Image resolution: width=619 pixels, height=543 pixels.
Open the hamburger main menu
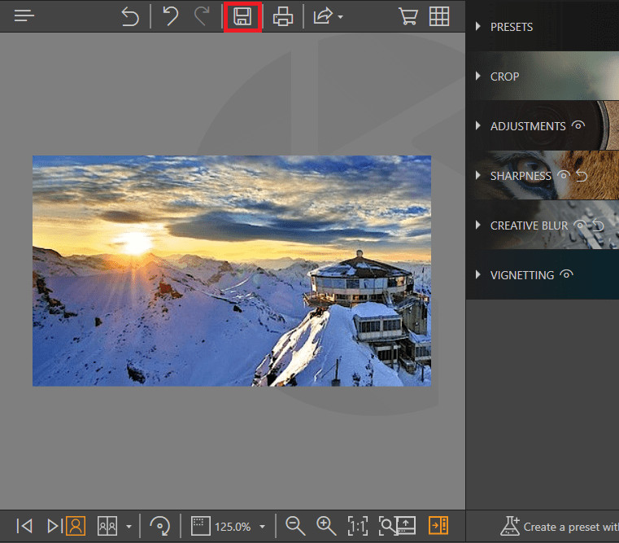24,16
